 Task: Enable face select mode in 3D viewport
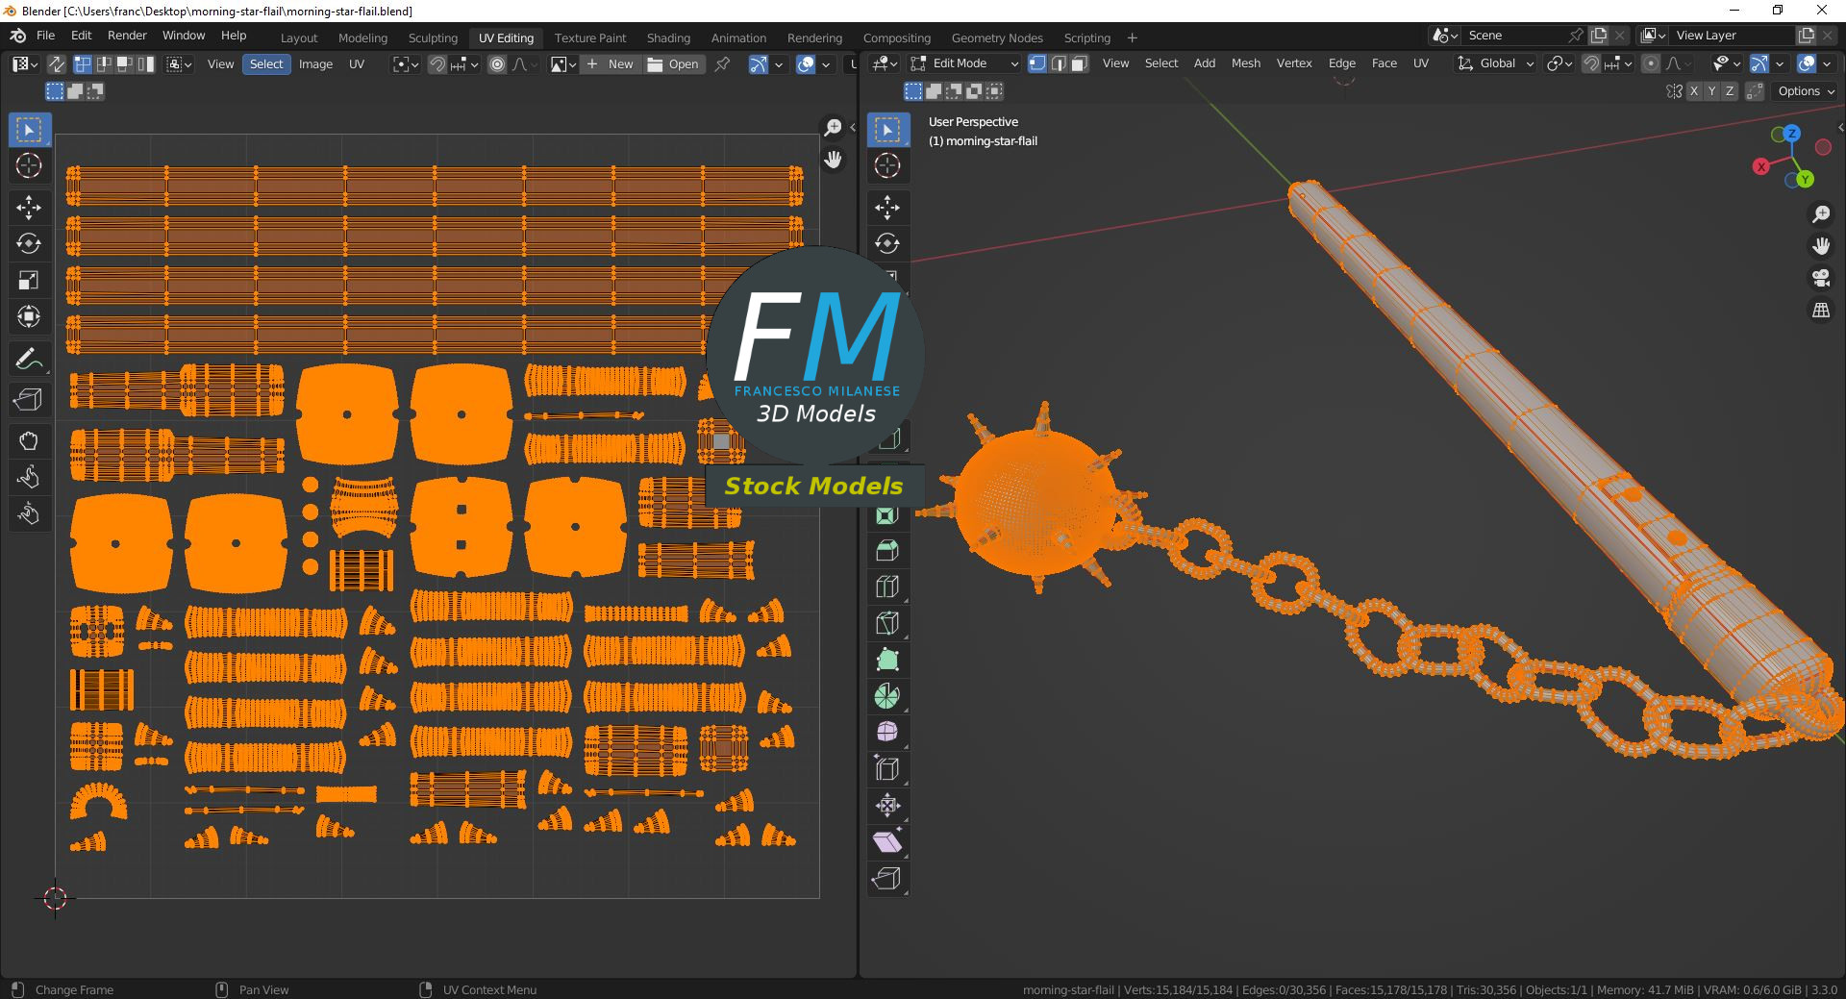pyautogui.click(x=1079, y=63)
